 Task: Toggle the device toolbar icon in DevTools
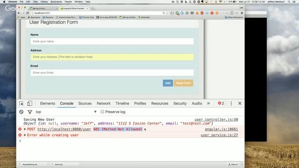29,103
